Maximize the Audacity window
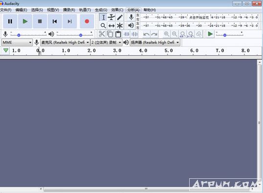Viewport: 263px width, 193px height. tap(247, 3)
